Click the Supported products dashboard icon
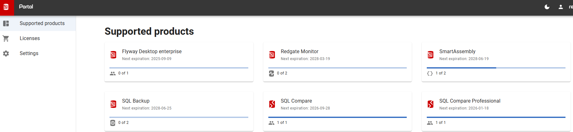 6,23
